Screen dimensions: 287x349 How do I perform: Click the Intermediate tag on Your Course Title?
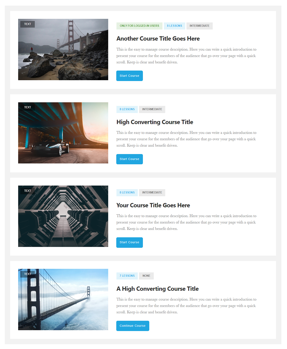(152, 192)
